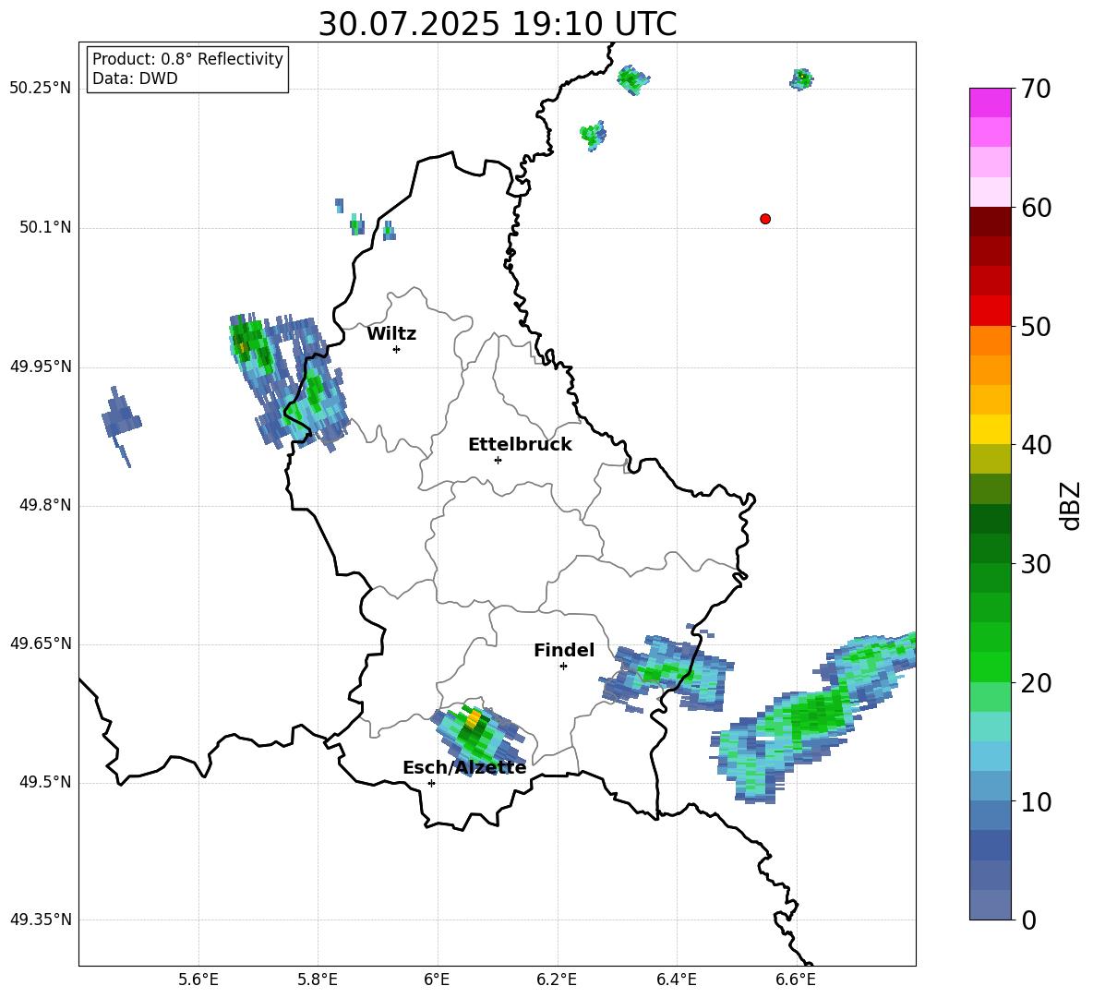Click the yellow colorbar band at 40

point(990,429)
